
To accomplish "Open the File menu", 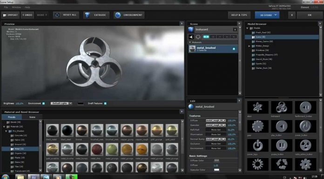I will click(x=6, y=7).
